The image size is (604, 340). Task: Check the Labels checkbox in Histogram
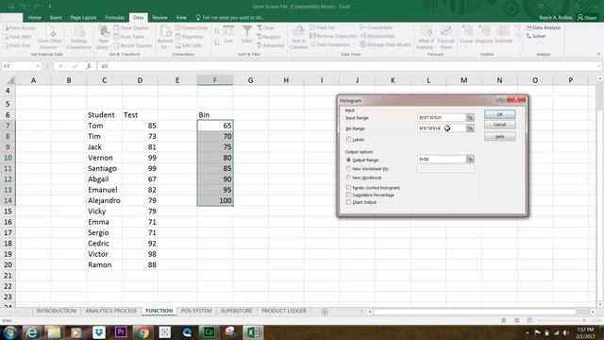pos(348,139)
